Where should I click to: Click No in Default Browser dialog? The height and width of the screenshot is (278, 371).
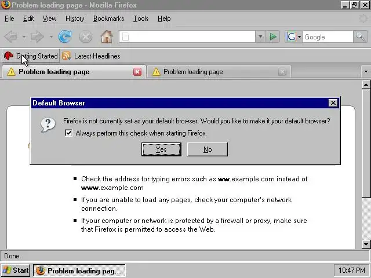tap(208, 149)
